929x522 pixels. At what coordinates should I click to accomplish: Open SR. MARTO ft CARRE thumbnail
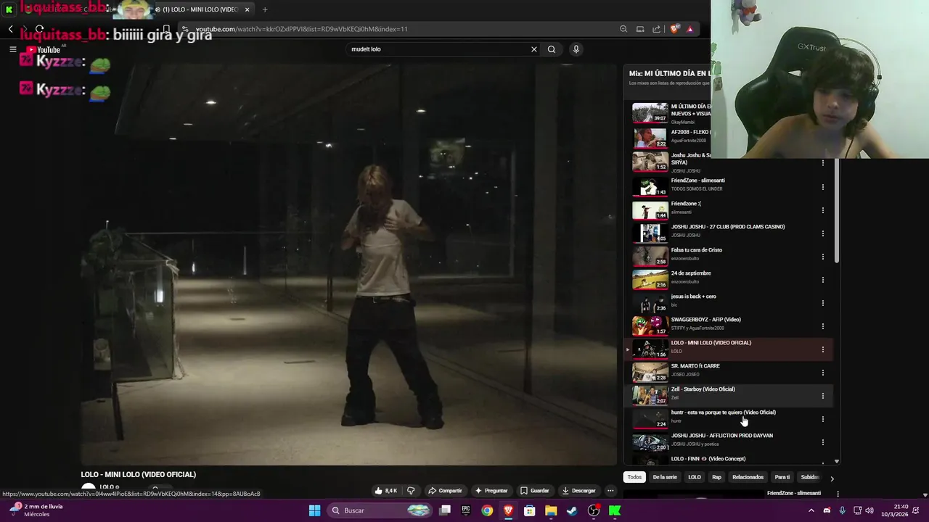click(650, 373)
